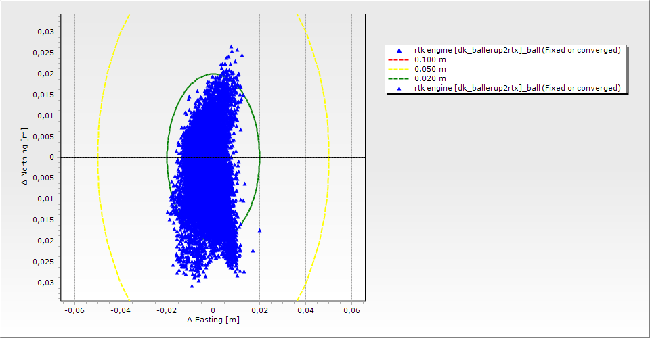Click the larger blue triangle marker in the legend
Screen dimensions: 650x338
coord(399,51)
